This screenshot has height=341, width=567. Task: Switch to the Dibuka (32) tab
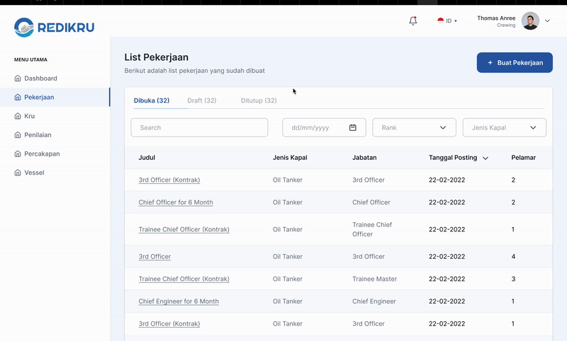pos(152,100)
